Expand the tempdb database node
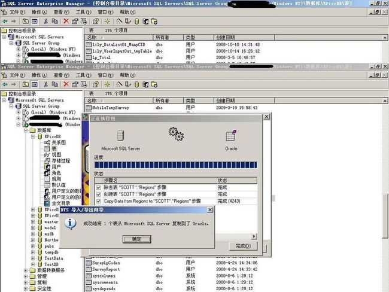This screenshot has width=389, height=292. 33,253
